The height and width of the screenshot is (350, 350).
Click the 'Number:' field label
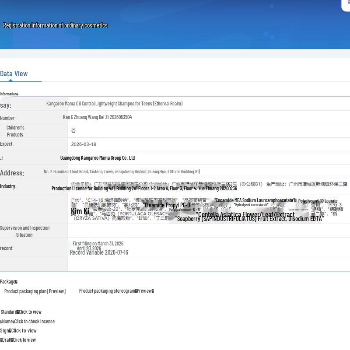point(8,118)
